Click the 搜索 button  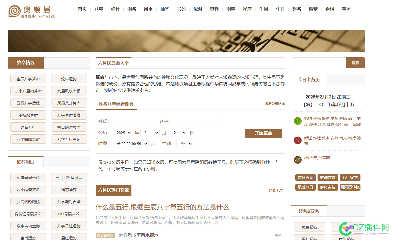pos(355,63)
